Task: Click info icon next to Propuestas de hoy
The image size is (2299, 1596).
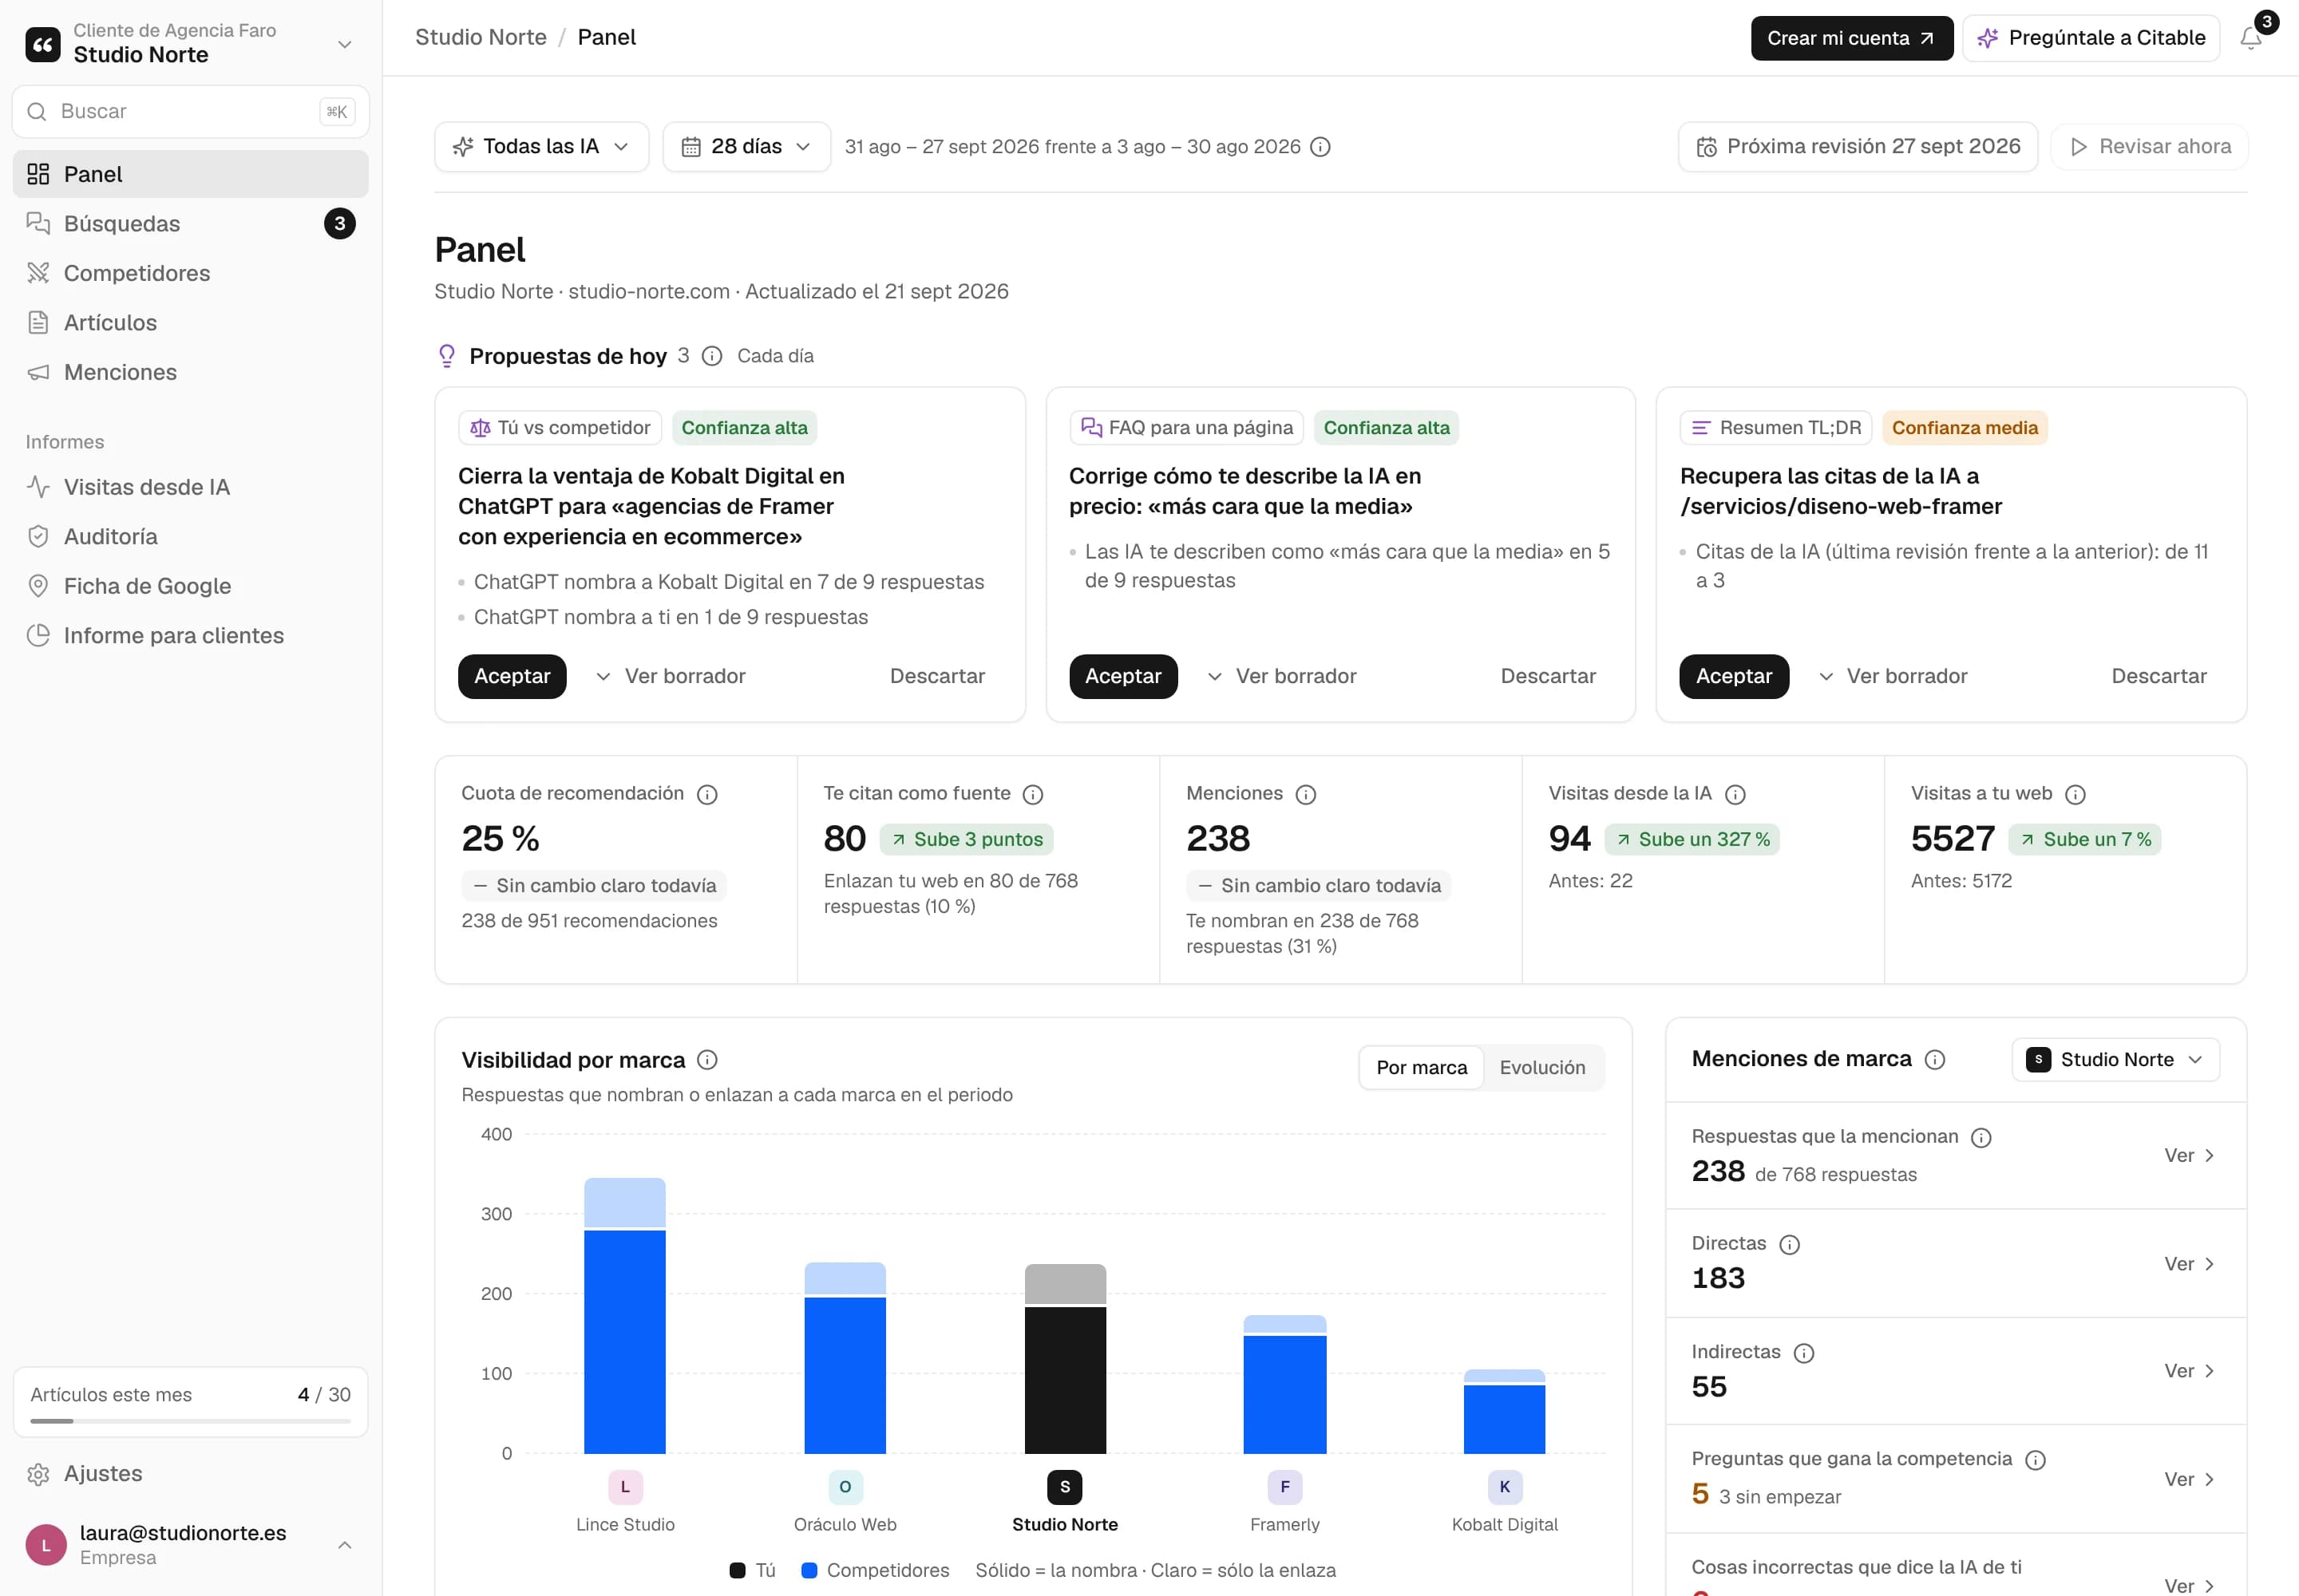Action: coord(711,356)
